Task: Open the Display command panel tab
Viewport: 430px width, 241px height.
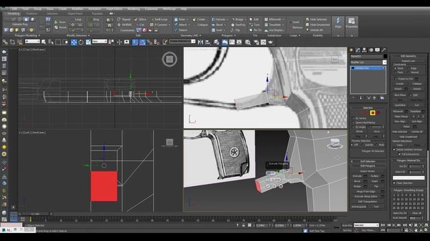Action: coord(378,50)
